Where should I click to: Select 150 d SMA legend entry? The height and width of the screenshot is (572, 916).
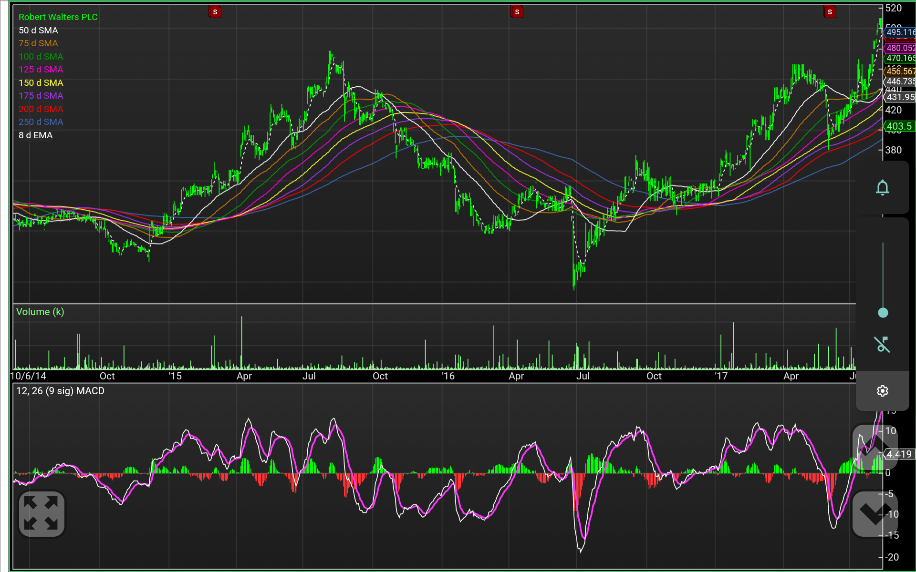point(41,83)
